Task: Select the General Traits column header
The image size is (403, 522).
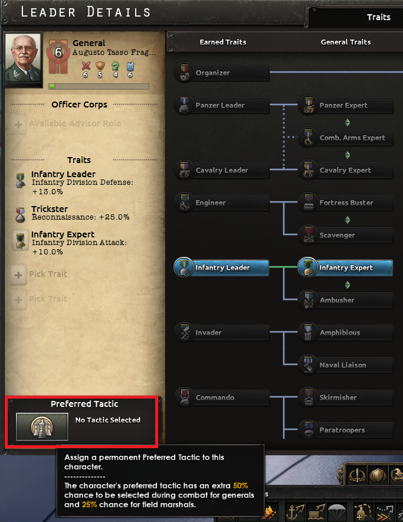Action: tap(345, 42)
